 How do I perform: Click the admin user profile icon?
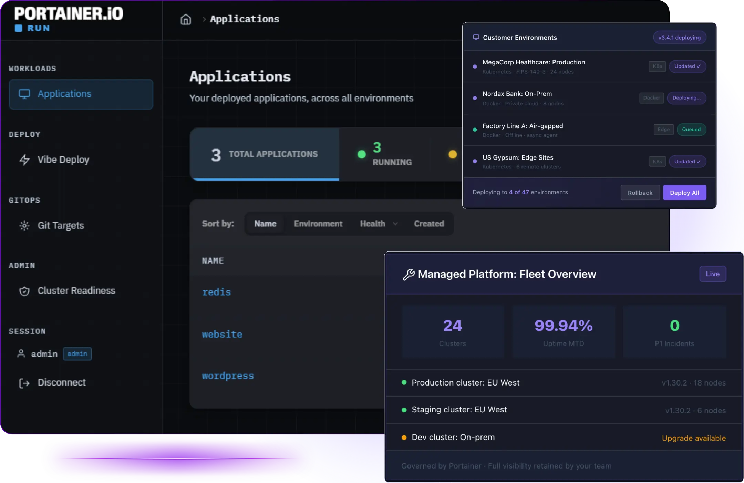(21, 353)
